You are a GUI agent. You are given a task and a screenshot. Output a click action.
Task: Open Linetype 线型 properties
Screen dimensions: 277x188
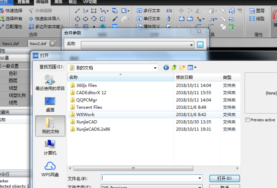(x=257, y=18)
